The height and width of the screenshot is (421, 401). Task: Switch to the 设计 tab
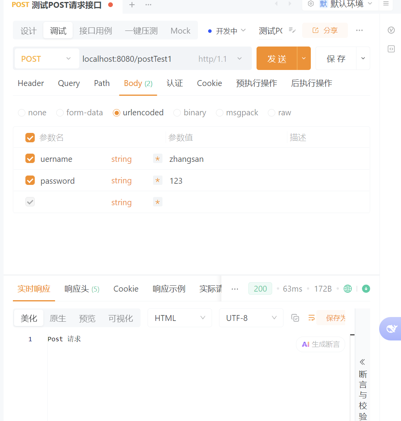coord(29,30)
